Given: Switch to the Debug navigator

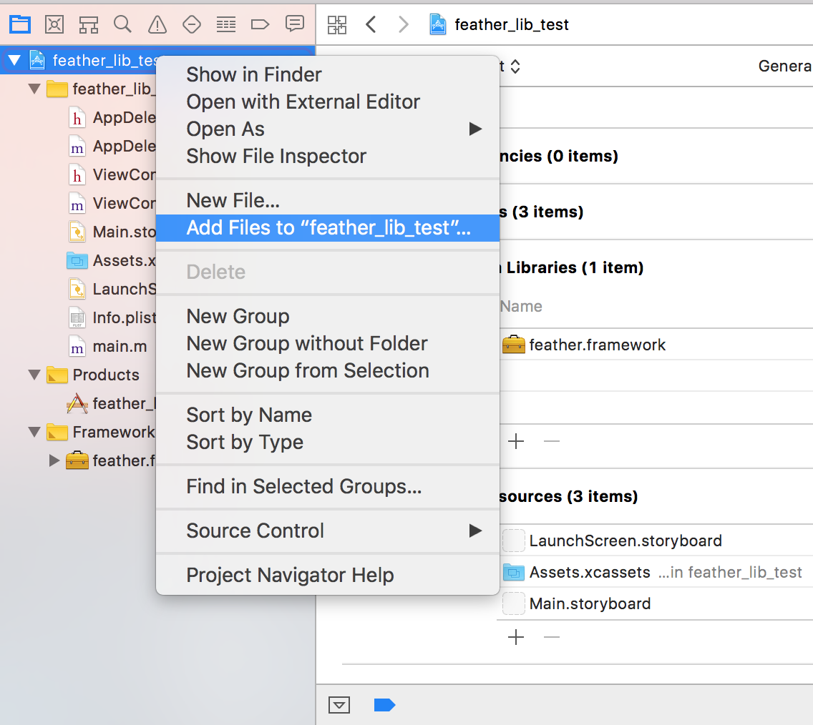Looking at the screenshot, I should click(225, 24).
